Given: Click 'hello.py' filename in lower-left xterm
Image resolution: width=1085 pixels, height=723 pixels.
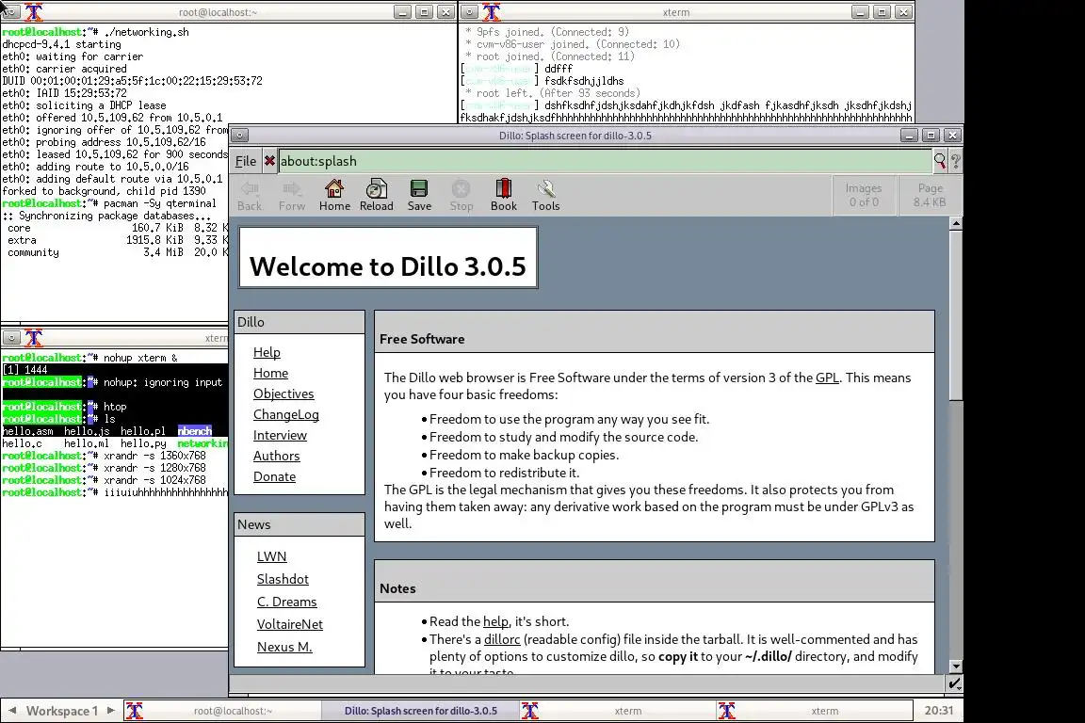Looking at the screenshot, I should pos(143,443).
